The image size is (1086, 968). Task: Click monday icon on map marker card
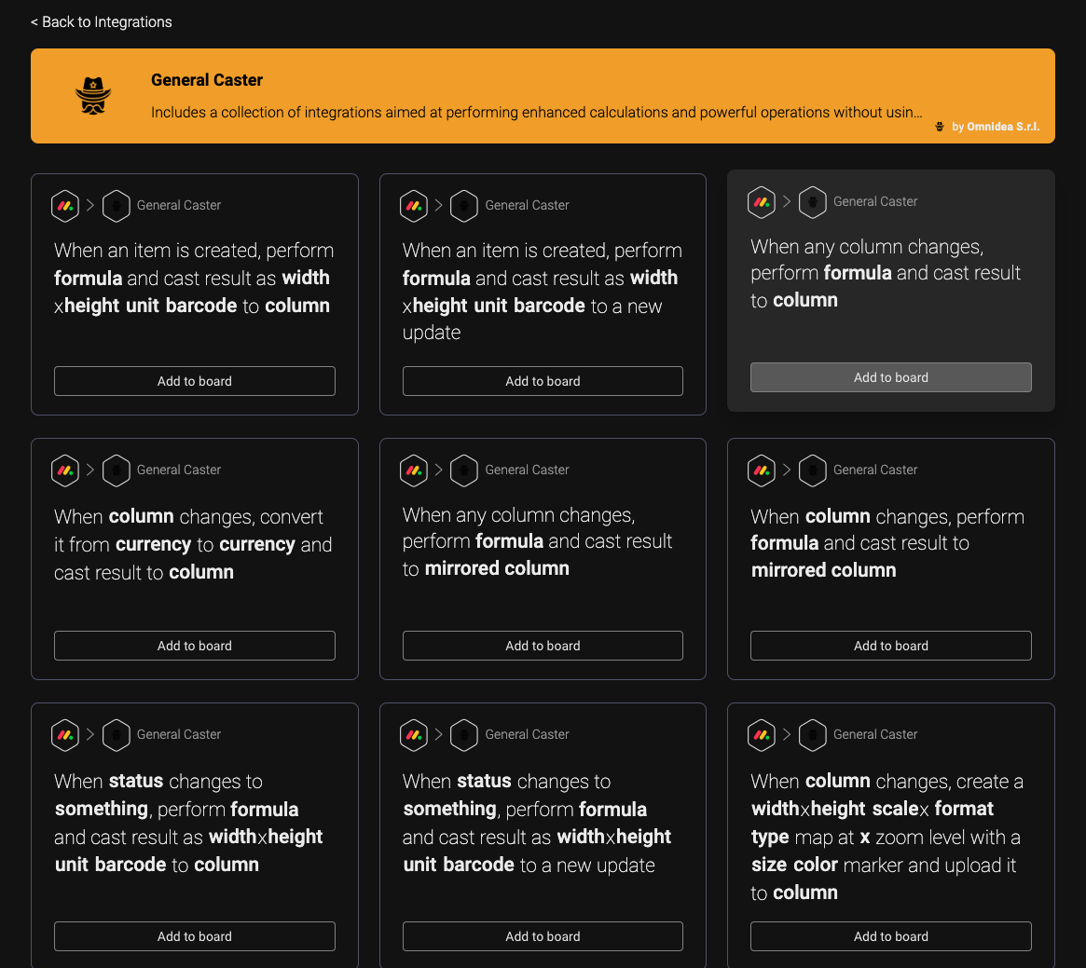tap(762, 735)
